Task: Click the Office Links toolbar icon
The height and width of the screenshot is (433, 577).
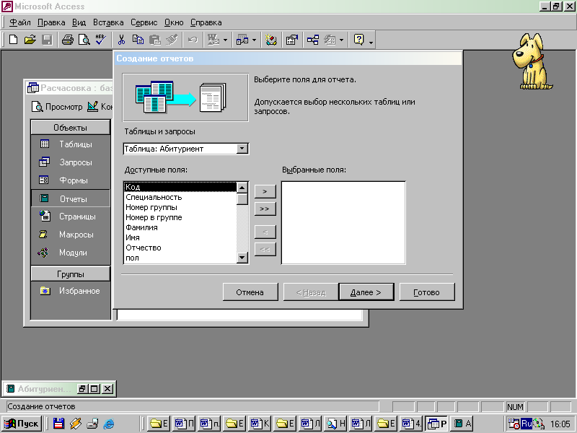Action: point(213,40)
